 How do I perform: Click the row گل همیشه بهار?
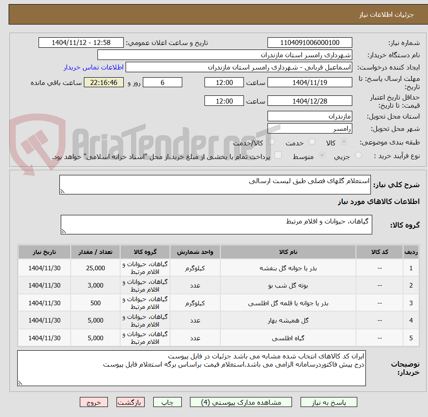coord(219,320)
